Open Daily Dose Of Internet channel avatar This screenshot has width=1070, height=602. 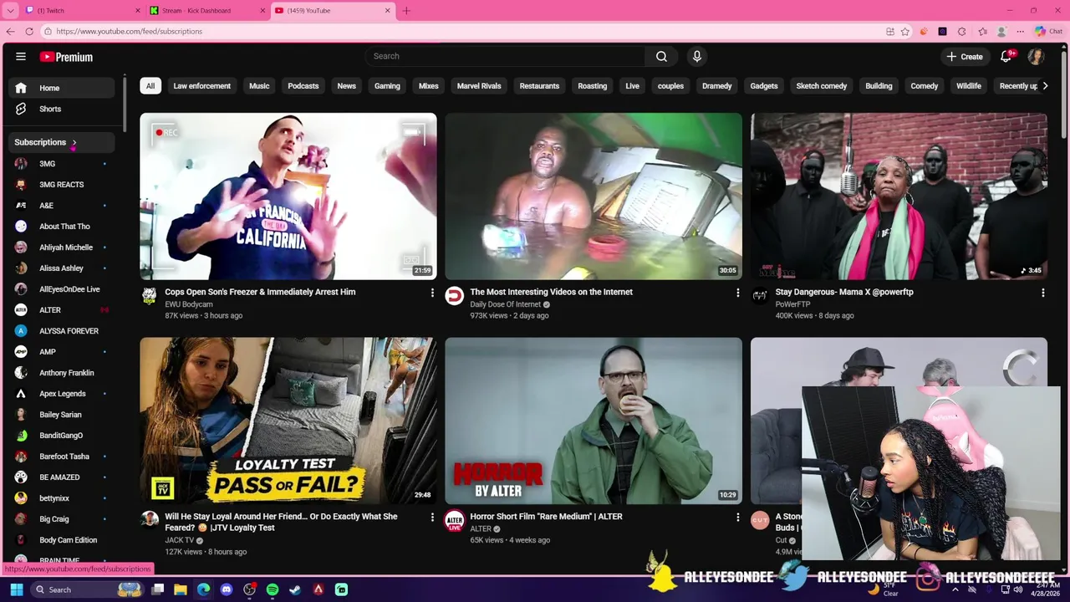454,296
